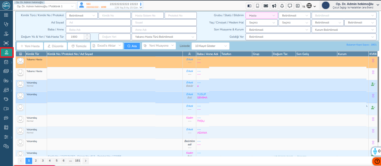This screenshot has height=166, width=381.
Task: Go to page 3
Action: 43,160
